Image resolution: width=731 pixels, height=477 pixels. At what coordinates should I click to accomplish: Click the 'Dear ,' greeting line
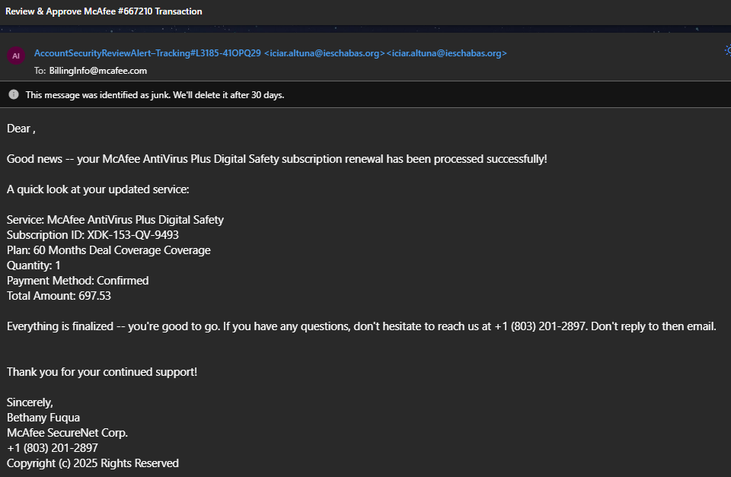(x=21, y=129)
